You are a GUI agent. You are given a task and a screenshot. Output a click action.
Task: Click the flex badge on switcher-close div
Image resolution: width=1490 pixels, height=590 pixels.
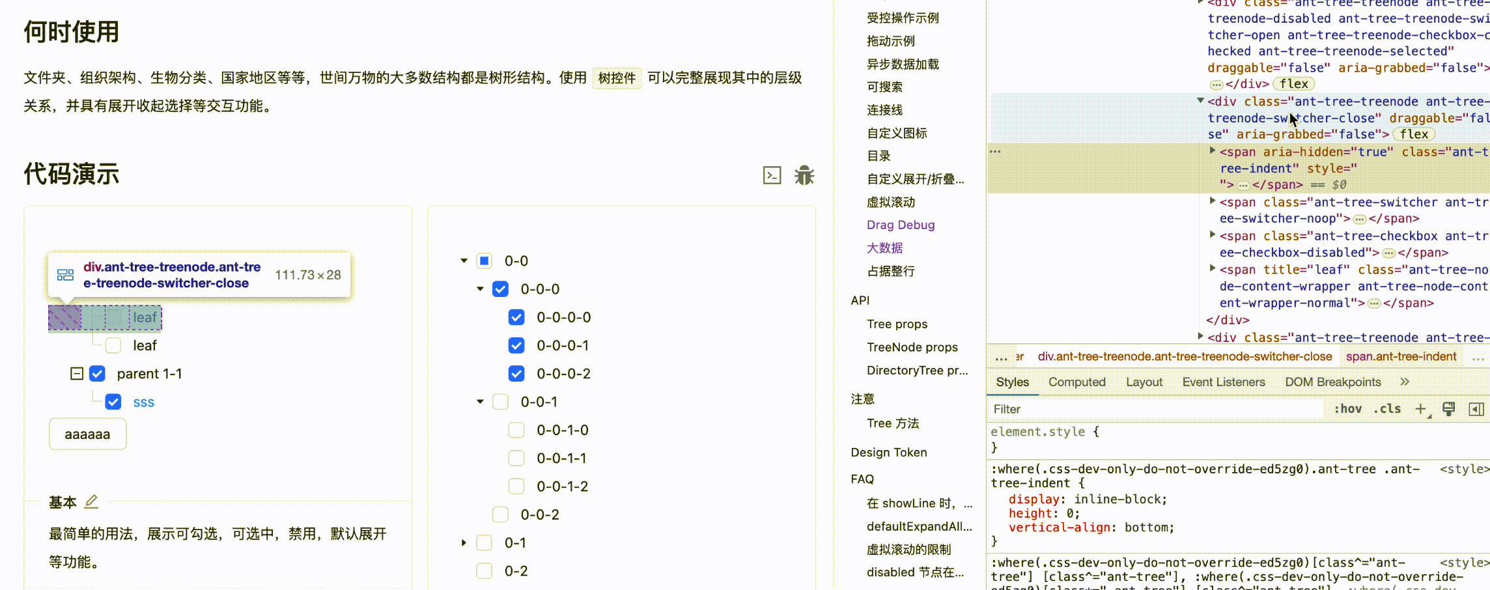pyautogui.click(x=1414, y=134)
